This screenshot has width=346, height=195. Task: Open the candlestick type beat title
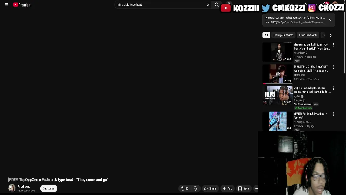pos(312,47)
